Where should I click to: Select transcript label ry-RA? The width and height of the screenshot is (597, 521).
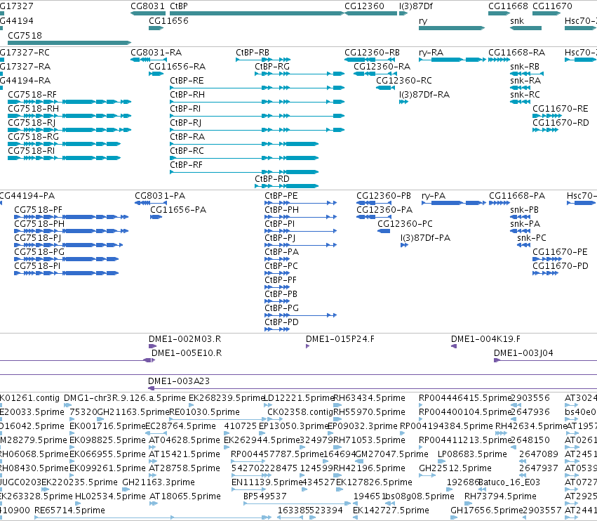coord(431,52)
